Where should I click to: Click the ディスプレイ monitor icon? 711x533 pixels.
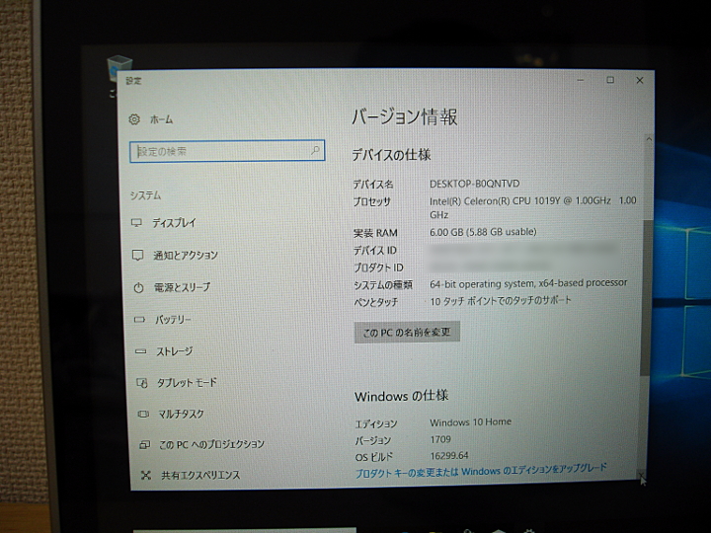click(136, 222)
